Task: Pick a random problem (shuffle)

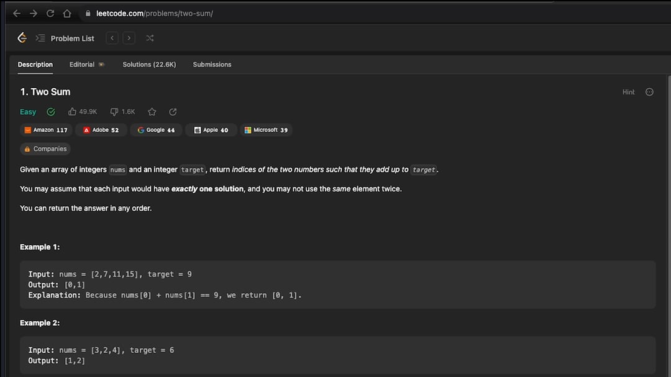Action: [x=150, y=38]
